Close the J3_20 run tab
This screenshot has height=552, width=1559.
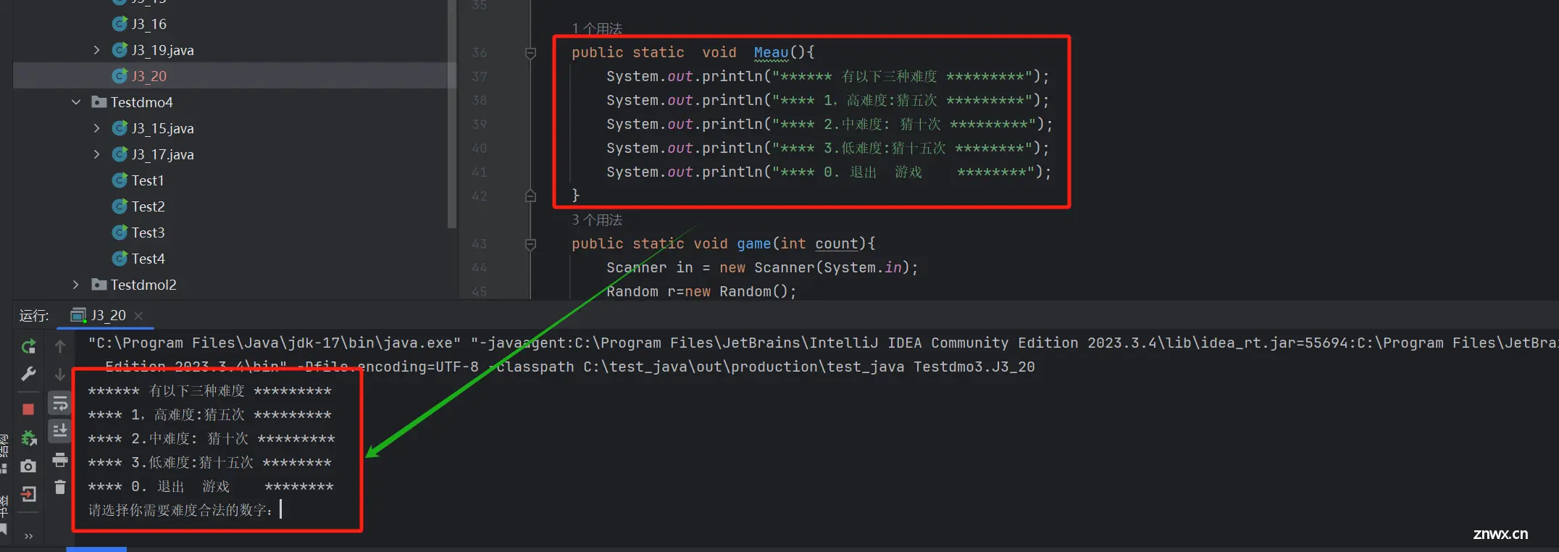click(x=138, y=315)
